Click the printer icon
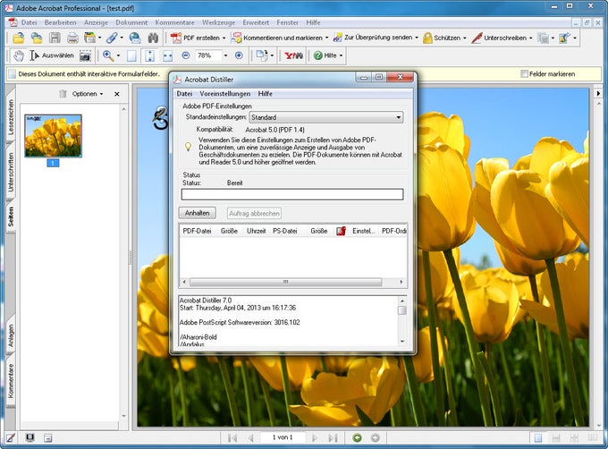This screenshot has height=449, width=608. 72,38
